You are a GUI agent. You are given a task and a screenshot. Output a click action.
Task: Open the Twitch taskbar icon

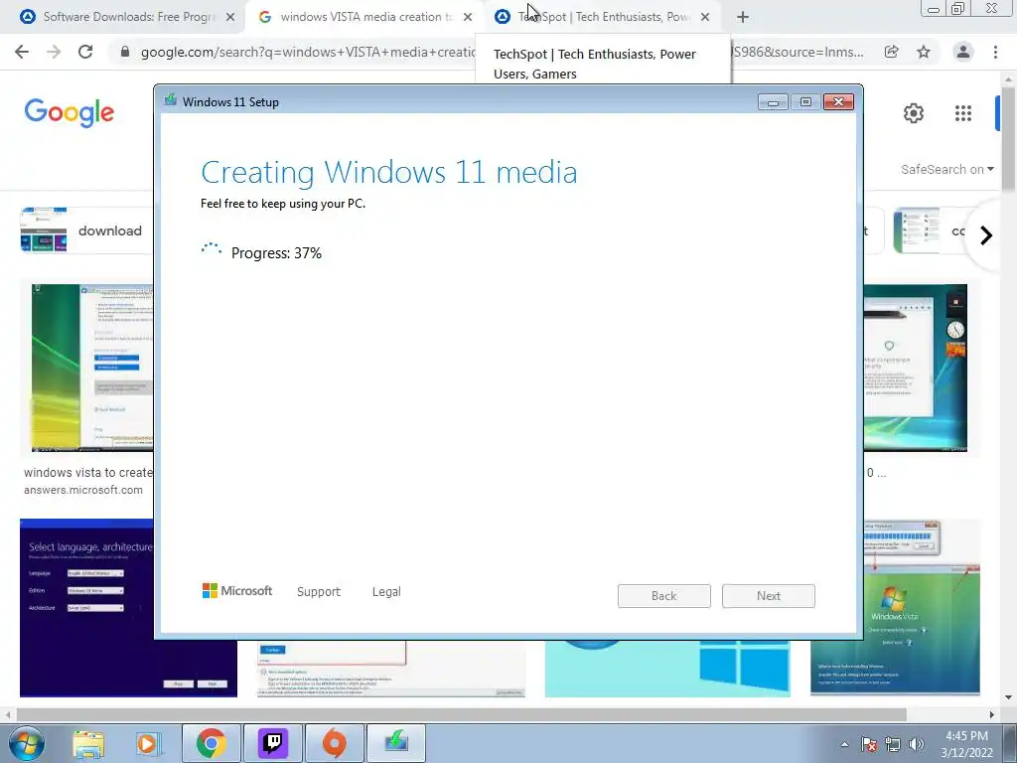[x=272, y=743]
